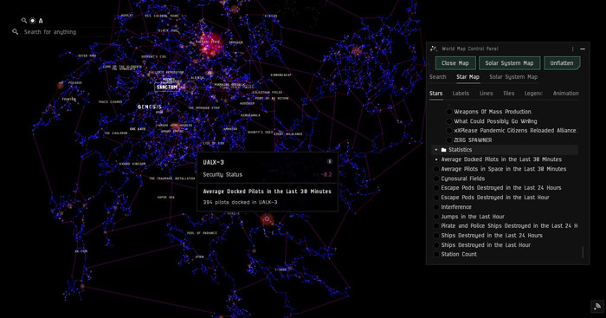Click the Statistics folder icon
Viewport: 606px width, 318px height.
(443, 150)
